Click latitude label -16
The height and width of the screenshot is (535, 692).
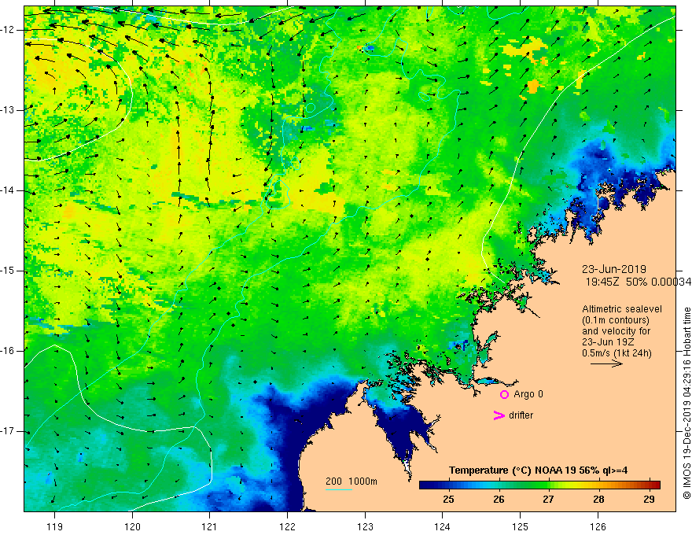click(8, 351)
